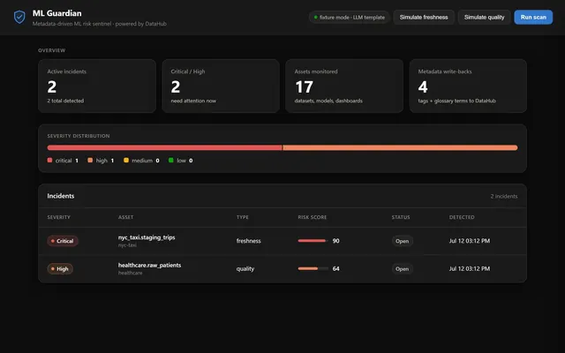Click the risk score value 64
The height and width of the screenshot is (353, 565).
tap(335, 268)
